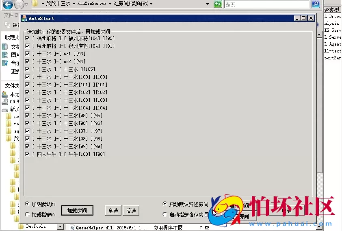Toggle the 十三水[95] room checkbox
This screenshot has height=231, width=342.
tap(27, 115)
